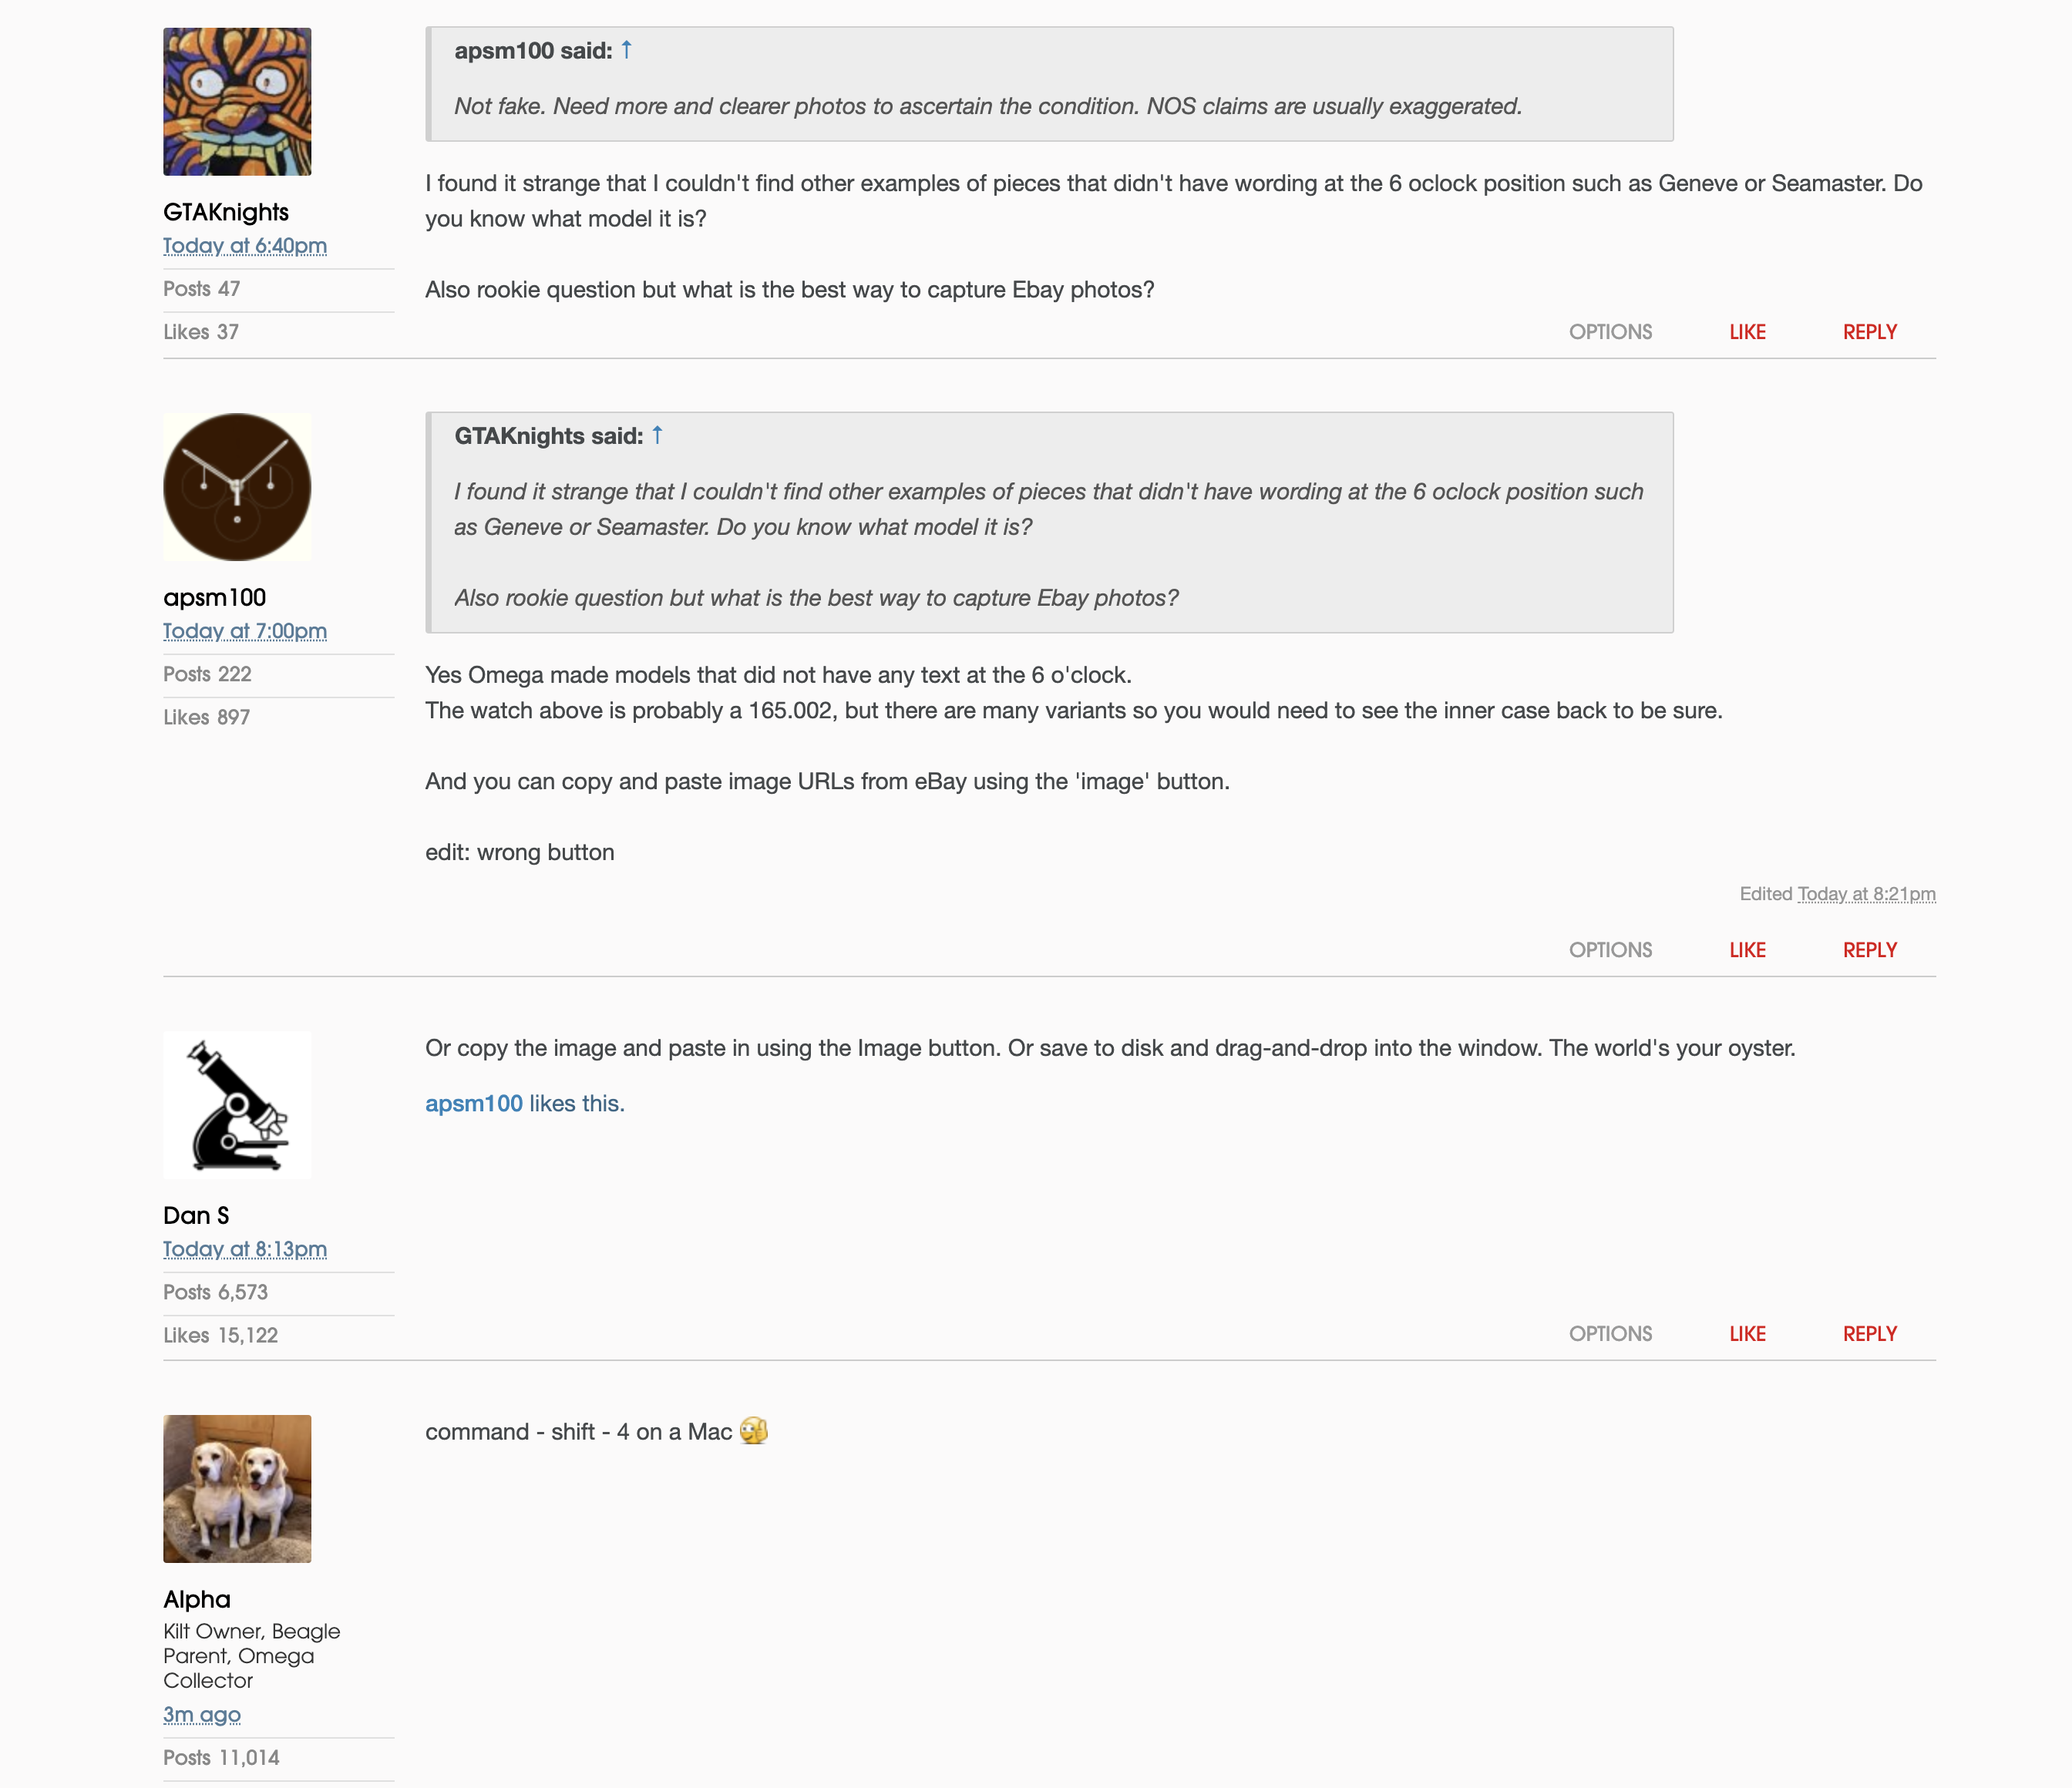Reply to Dan S's post
This screenshot has height=1788, width=2072.
(1870, 1334)
